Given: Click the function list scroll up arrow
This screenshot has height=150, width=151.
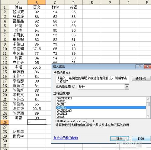Looking at the screenshot, I should (x=148, y=99).
